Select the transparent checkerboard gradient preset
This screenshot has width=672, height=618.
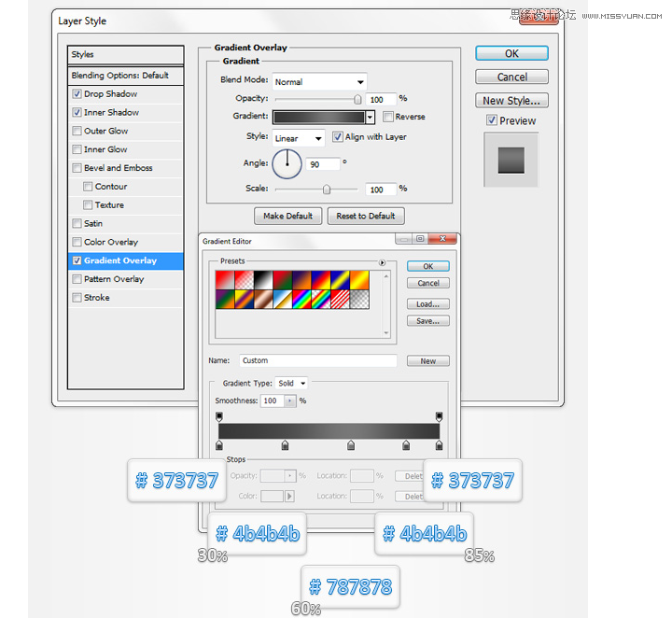tap(359, 299)
